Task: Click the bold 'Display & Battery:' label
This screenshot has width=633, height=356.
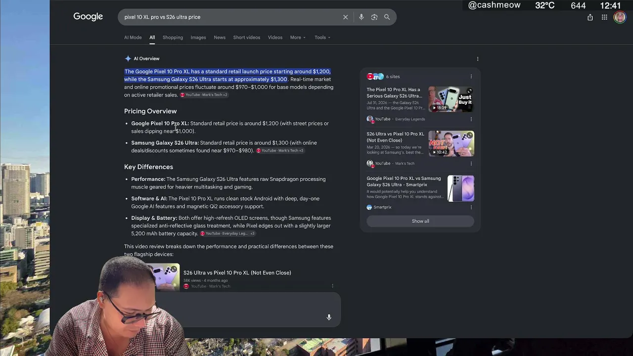Action: tap(154, 218)
